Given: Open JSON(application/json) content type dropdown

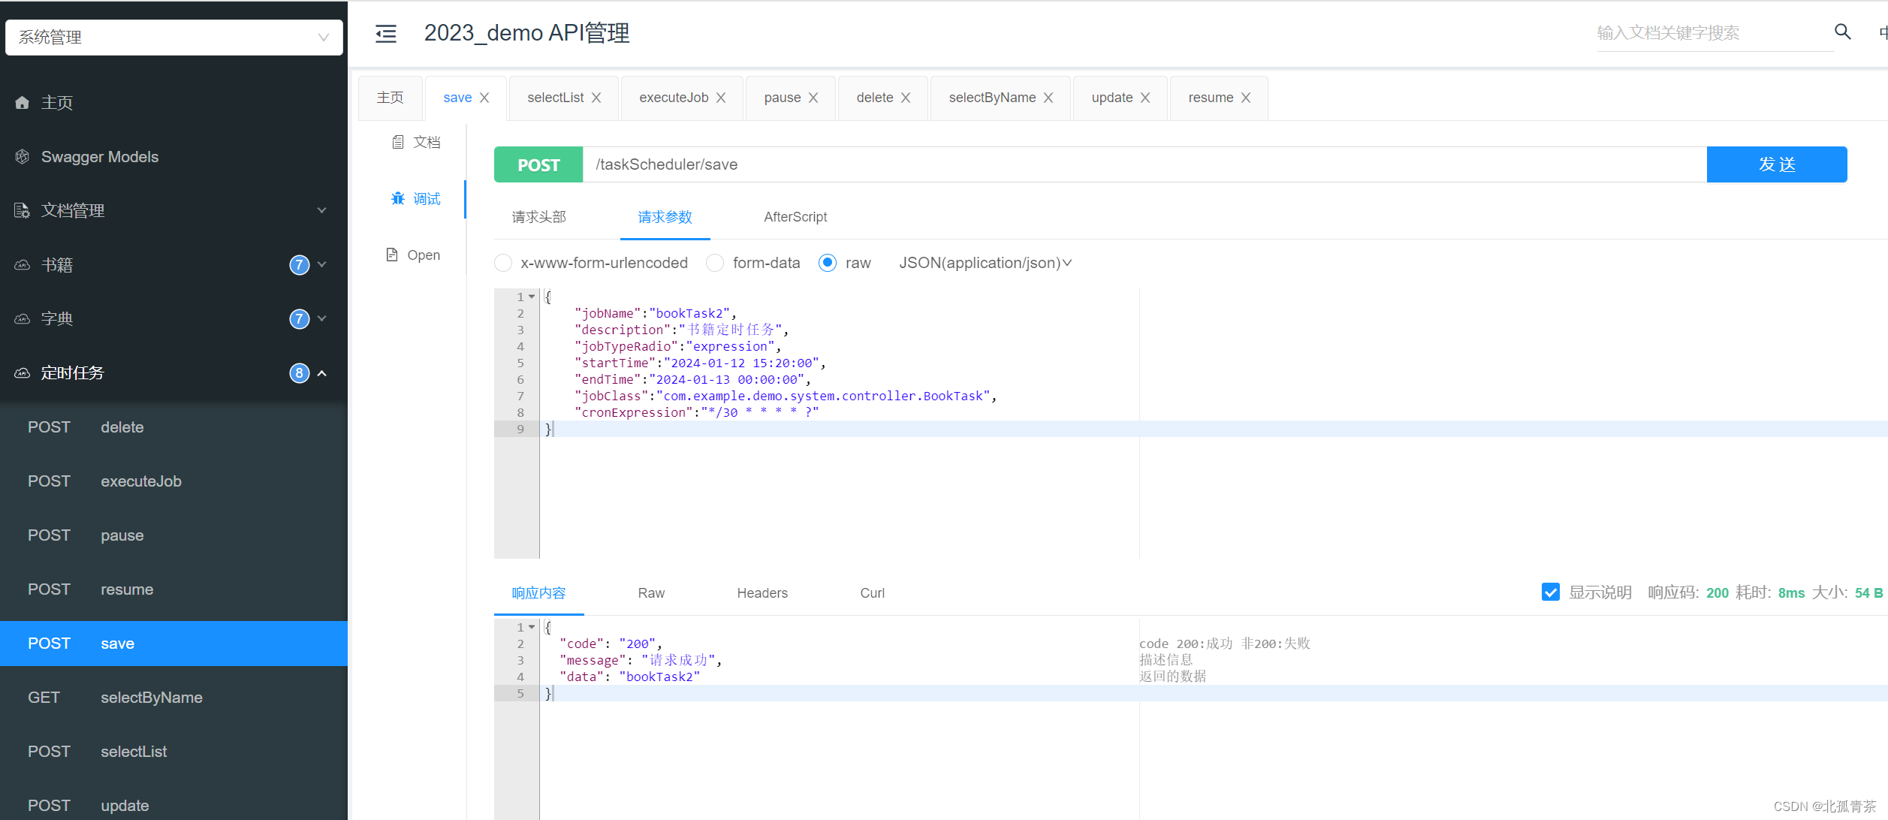Looking at the screenshot, I should point(985,263).
